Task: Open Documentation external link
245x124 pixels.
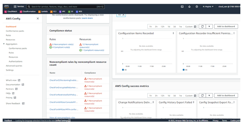Action: (x=15, y=85)
